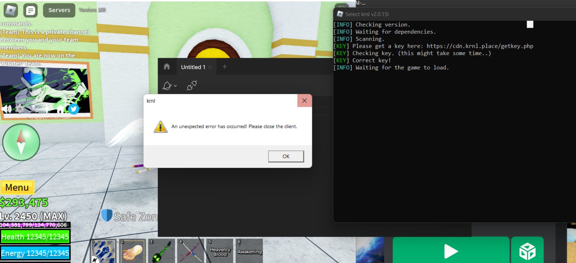The image size is (576, 263).
Task: Click the plug attach icon in krnl toolbar
Action: (x=192, y=86)
